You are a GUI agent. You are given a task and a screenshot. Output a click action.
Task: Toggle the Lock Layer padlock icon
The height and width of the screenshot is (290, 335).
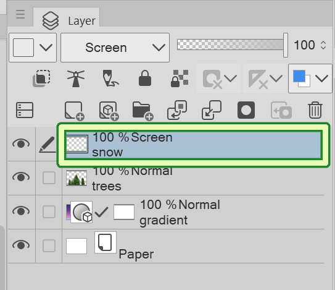pyautogui.click(x=145, y=79)
